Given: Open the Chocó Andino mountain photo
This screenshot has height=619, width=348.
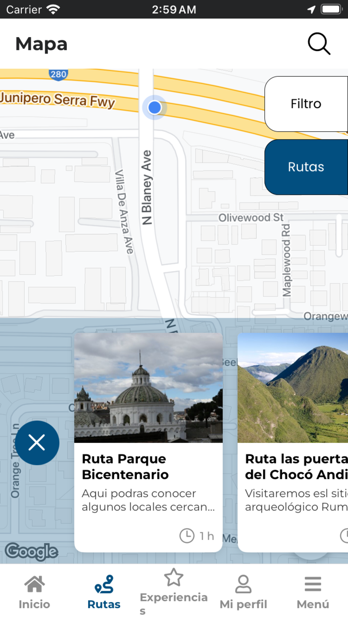Looking at the screenshot, I should [293, 388].
